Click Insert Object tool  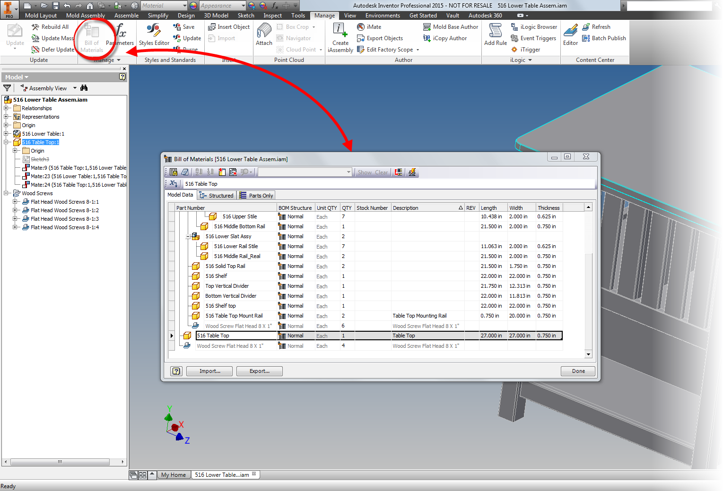coord(229,27)
